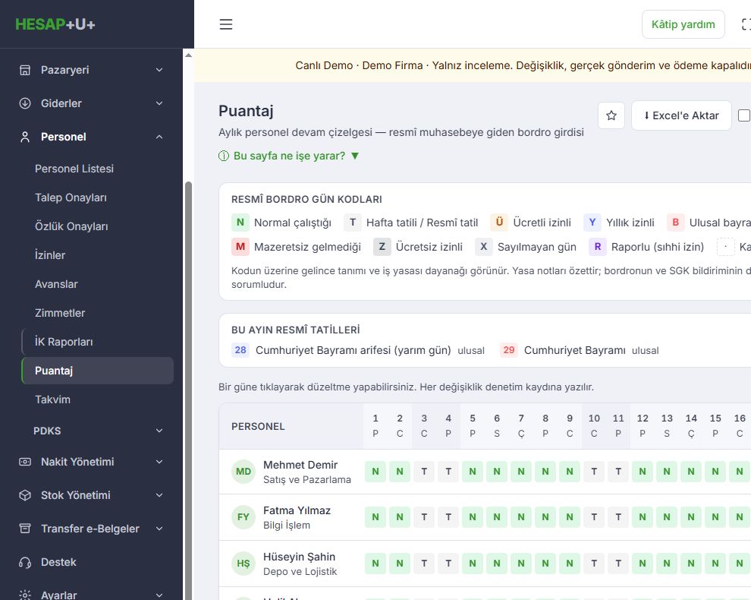
Task: Click the Nakit Yönetimi cash icon
Action: 25,462
